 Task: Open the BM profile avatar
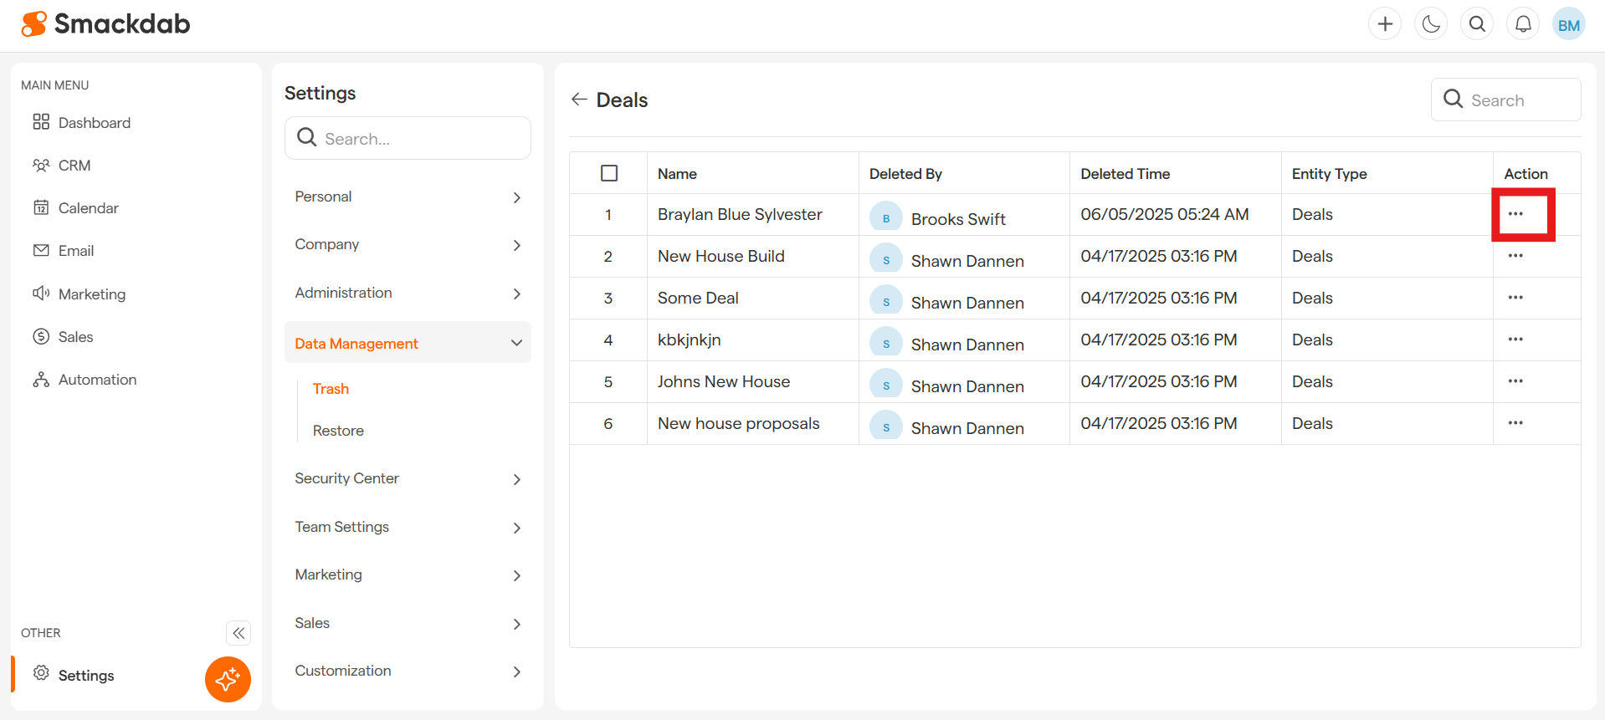(1568, 24)
